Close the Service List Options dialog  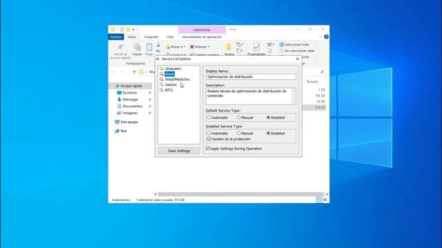(x=298, y=59)
